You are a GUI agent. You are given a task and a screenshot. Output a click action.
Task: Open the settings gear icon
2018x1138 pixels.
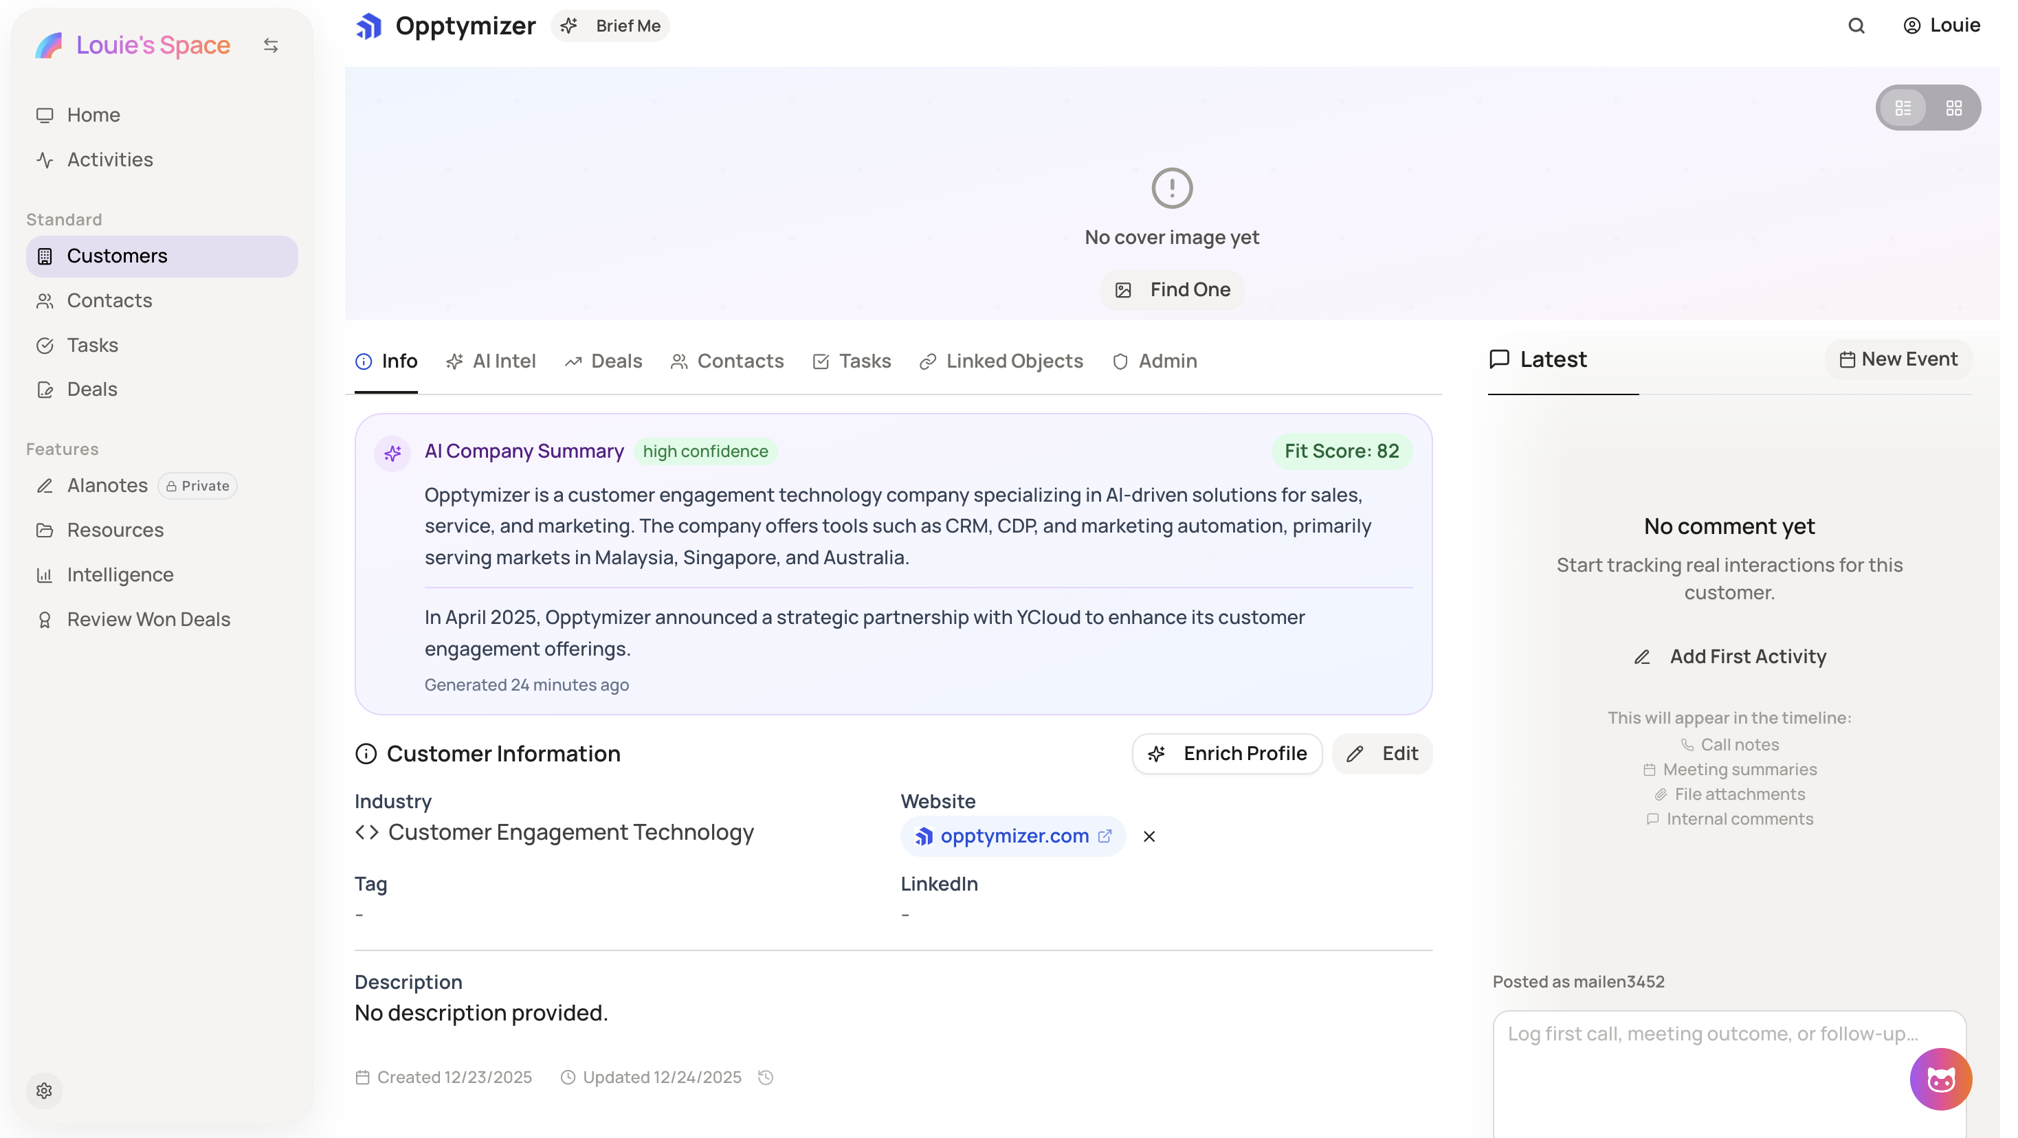44,1090
